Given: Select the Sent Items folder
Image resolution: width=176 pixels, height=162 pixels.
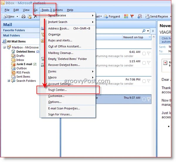Looking at the screenshot, I should (21, 77).
